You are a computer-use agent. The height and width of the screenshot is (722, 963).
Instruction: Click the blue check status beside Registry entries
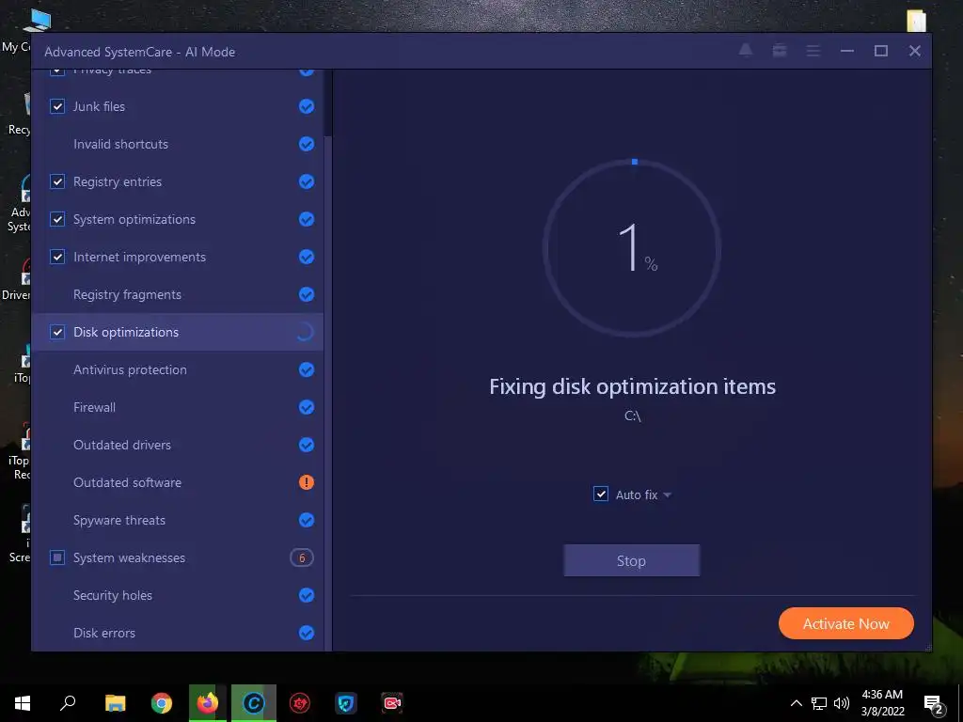coord(307,181)
